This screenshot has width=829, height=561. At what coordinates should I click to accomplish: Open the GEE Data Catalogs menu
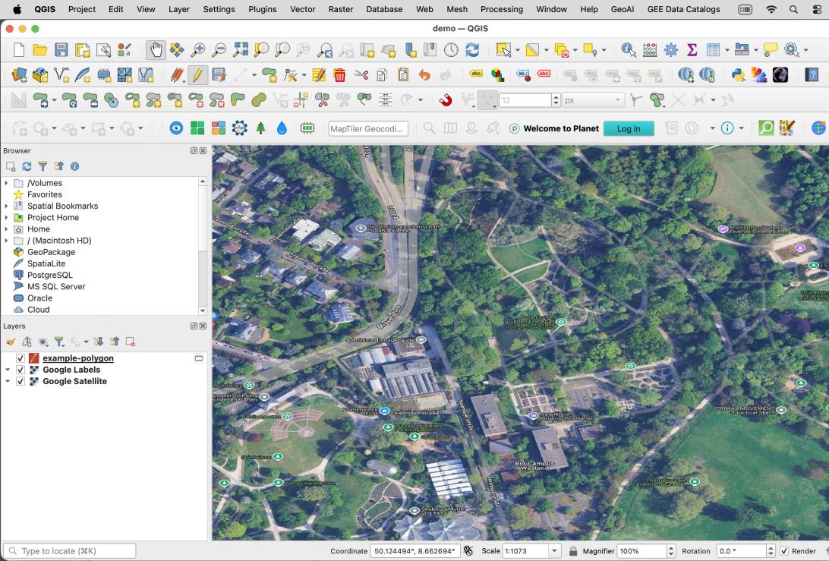click(x=683, y=9)
